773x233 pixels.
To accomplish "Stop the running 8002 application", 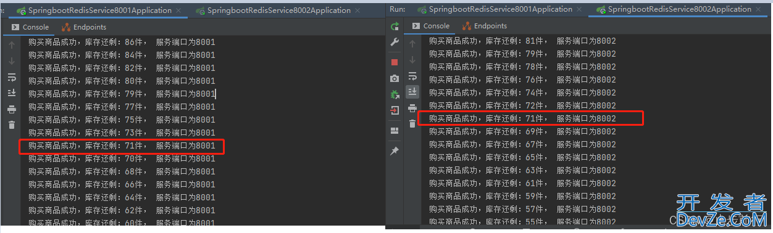I will (x=395, y=62).
